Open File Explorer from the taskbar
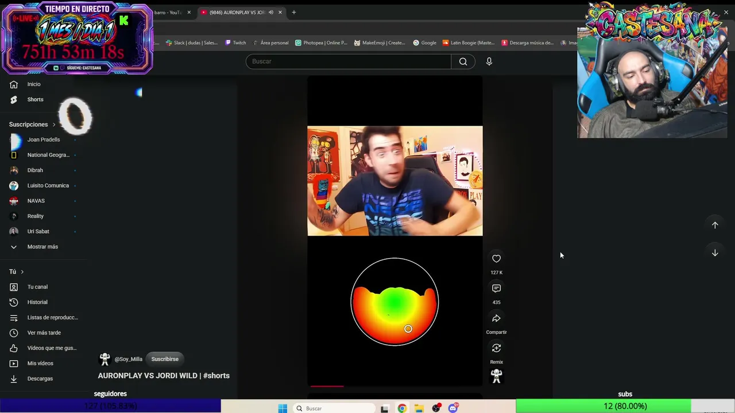Screen dimensions: 735x413 pos(419,408)
